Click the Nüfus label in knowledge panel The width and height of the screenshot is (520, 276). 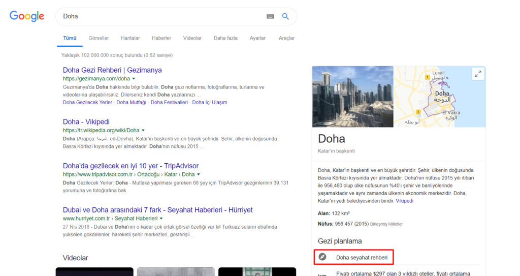[326, 224]
